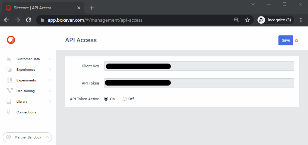This screenshot has width=308, height=145.
Task: Click the Decisioning flow icon
Action: click(x=9, y=91)
